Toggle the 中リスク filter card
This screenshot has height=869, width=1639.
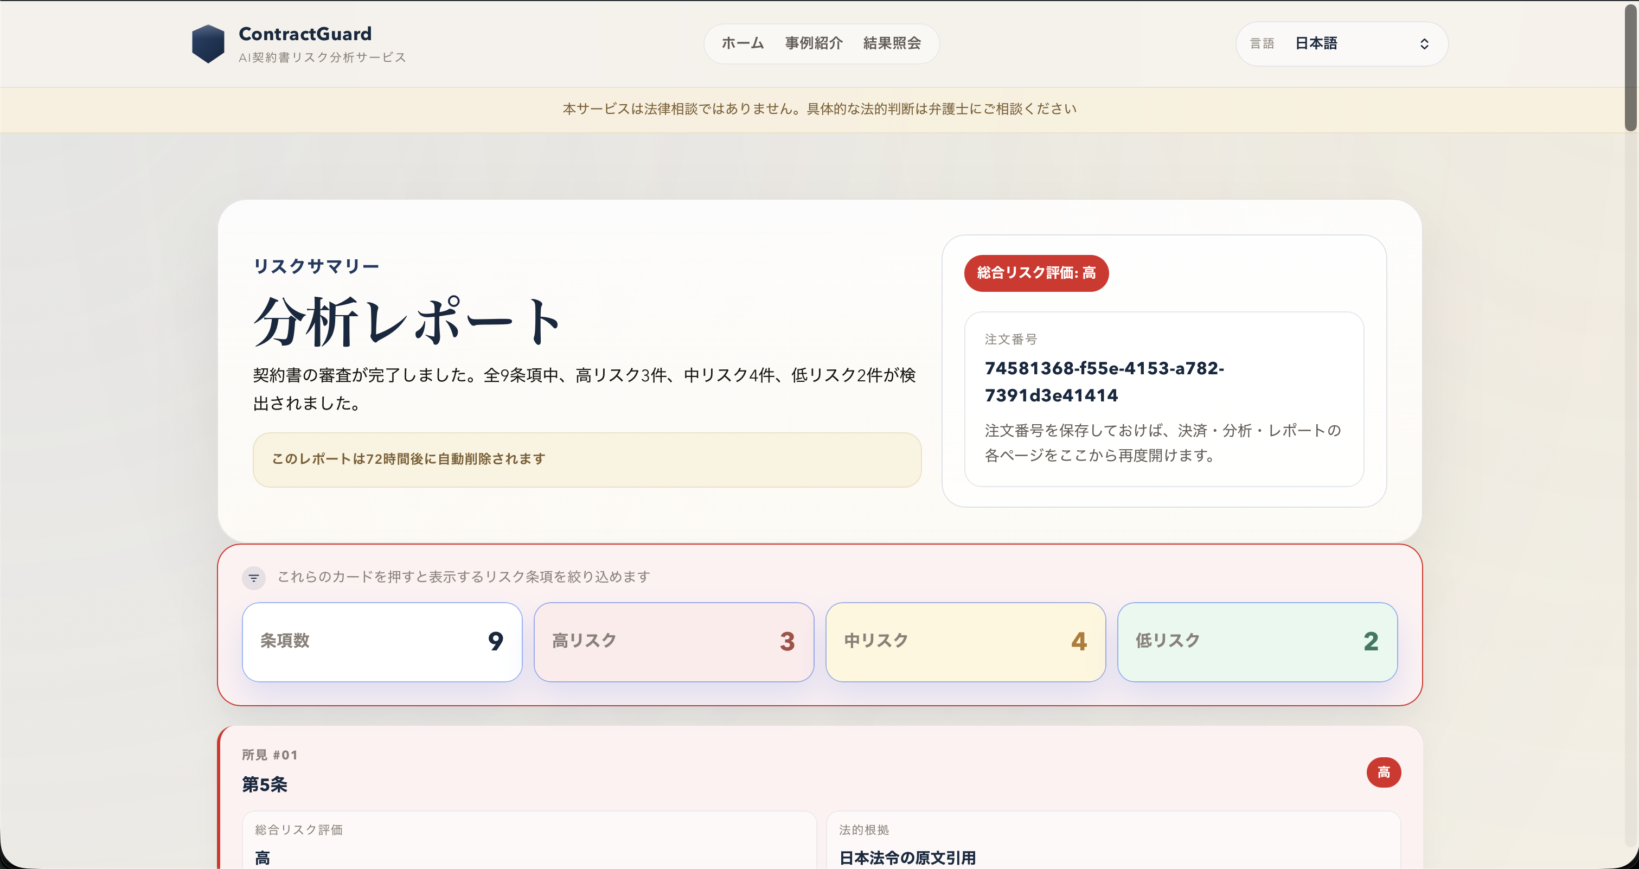point(965,642)
